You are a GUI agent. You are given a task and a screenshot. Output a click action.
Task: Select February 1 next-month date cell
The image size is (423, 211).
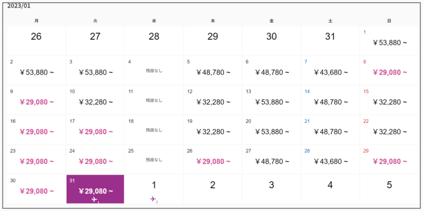(x=154, y=189)
